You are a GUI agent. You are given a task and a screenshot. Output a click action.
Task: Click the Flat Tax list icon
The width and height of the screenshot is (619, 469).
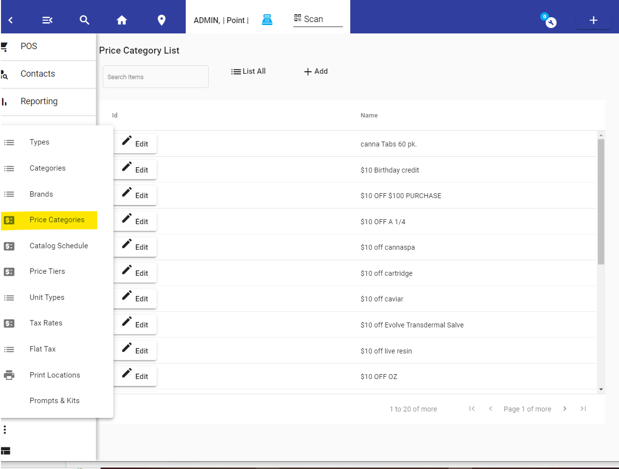9,350
